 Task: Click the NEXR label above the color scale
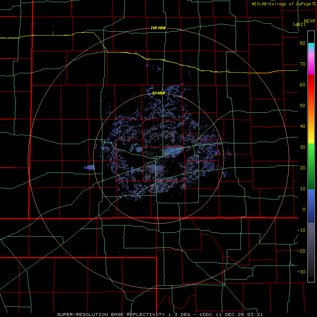point(309,21)
